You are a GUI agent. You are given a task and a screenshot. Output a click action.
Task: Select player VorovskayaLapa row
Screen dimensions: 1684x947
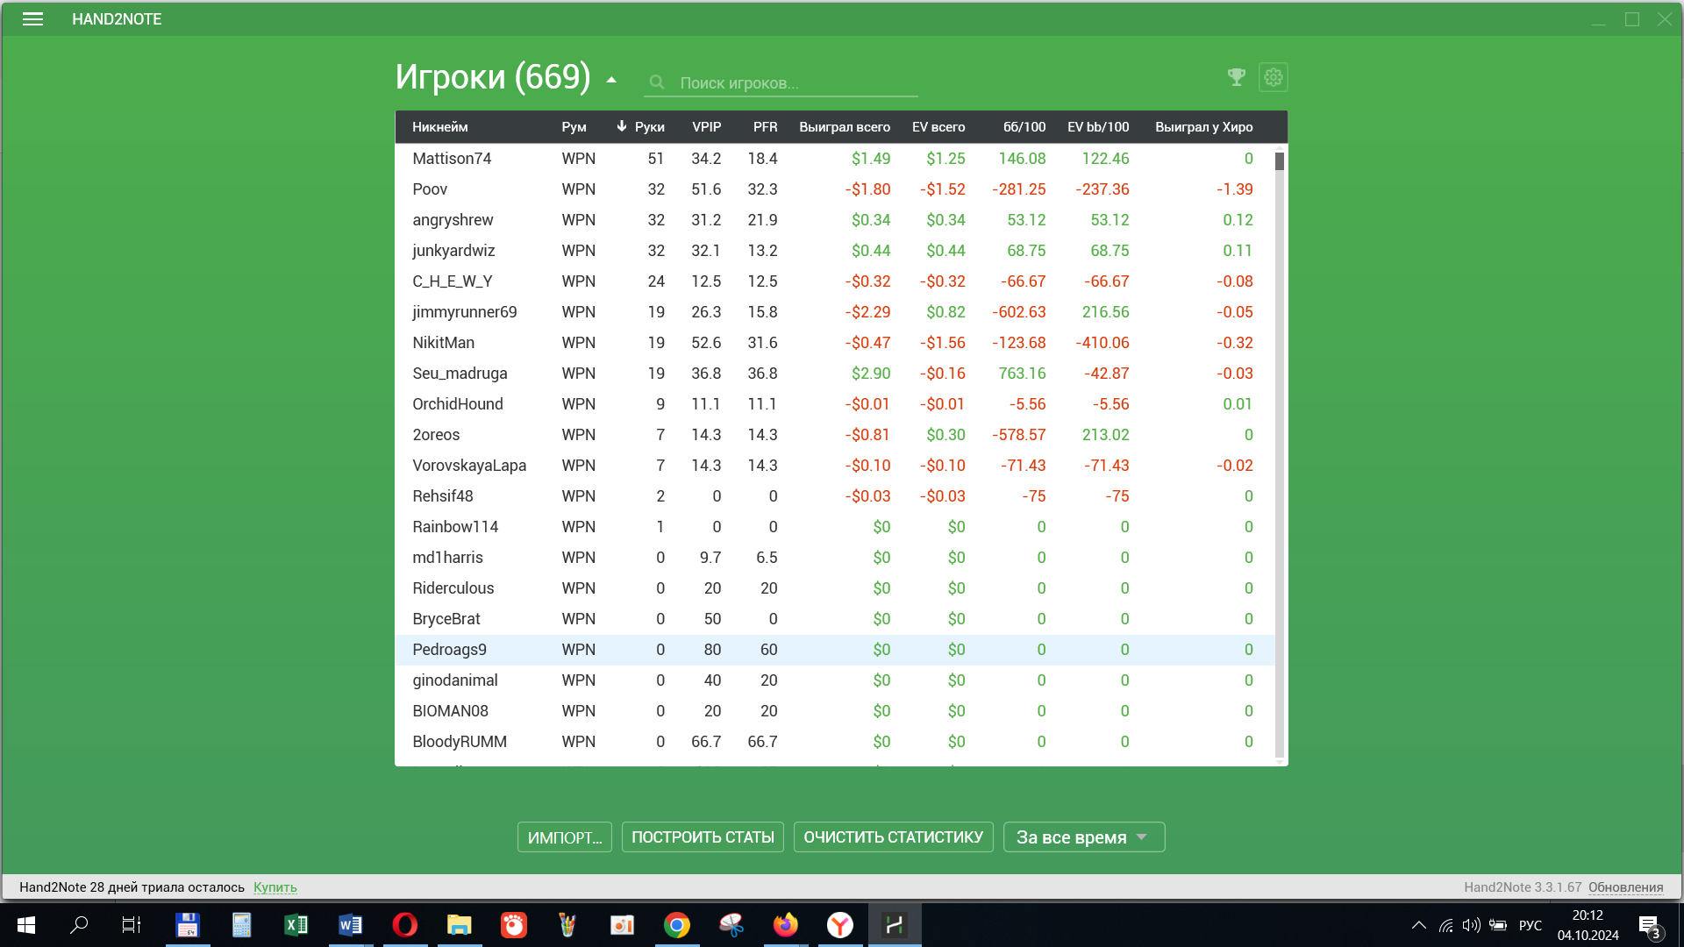click(x=834, y=466)
